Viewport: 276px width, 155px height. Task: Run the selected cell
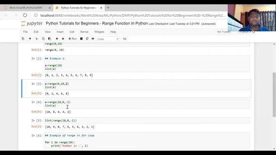point(72,39)
